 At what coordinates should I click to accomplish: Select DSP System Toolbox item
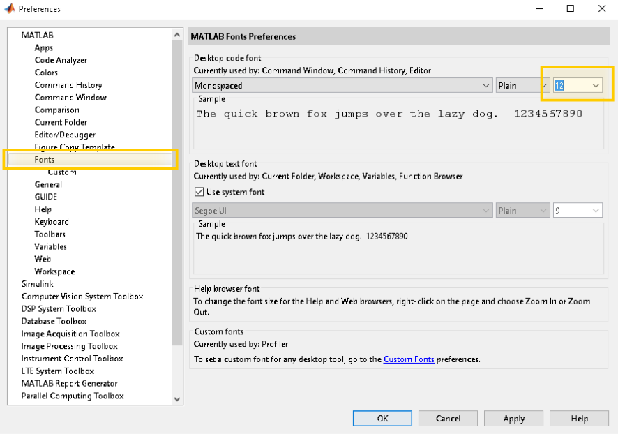point(59,308)
